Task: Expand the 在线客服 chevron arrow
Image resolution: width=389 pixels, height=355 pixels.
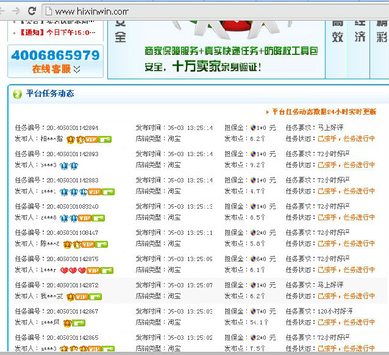Action: [77, 70]
